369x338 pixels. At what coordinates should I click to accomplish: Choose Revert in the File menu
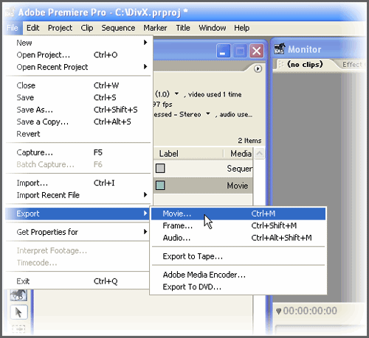[x=78, y=134]
